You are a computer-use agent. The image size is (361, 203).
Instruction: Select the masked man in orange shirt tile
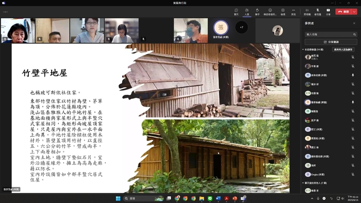click(x=191, y=30)
